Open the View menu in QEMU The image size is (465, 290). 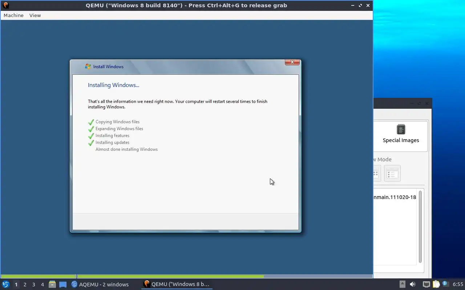point(35,15)
